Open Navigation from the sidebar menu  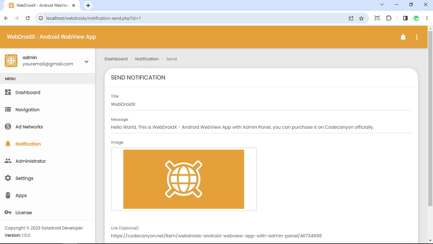47,109
